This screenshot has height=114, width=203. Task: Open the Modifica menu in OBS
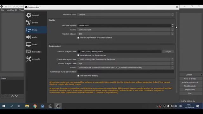(12, 10)
